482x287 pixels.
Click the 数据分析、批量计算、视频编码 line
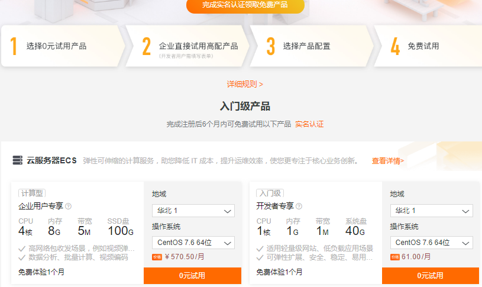click(x=78, y=257)
